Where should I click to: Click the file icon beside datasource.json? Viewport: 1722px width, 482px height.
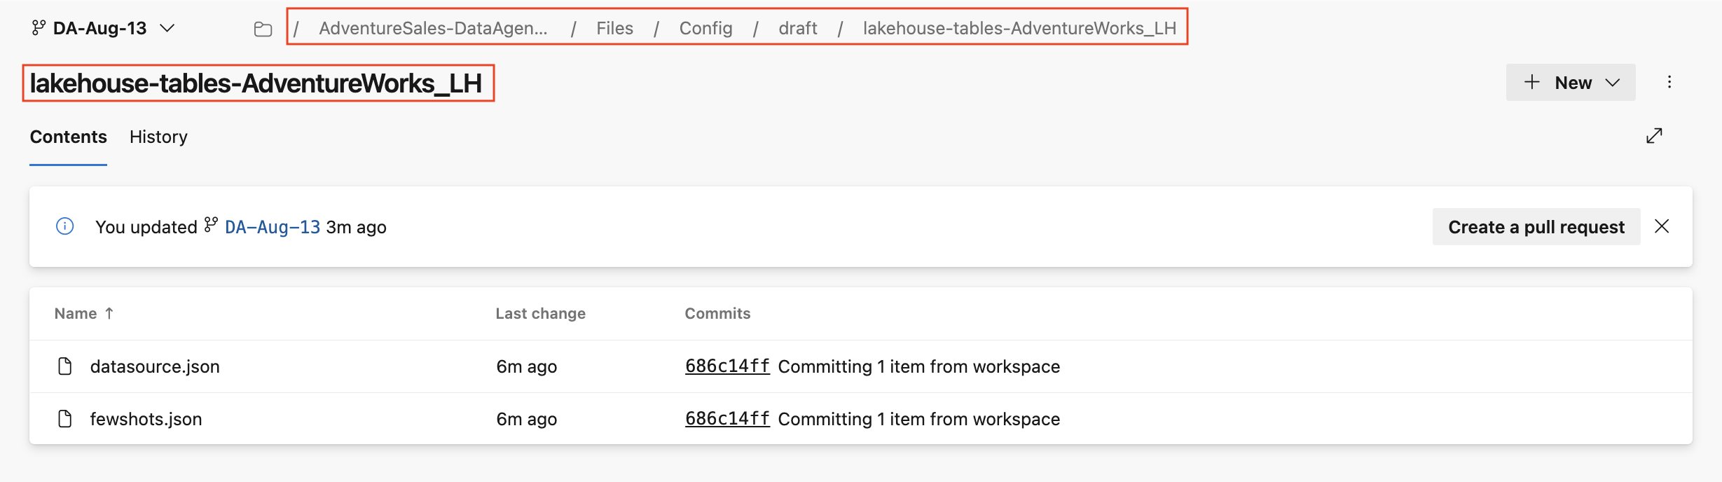[65, 366]
